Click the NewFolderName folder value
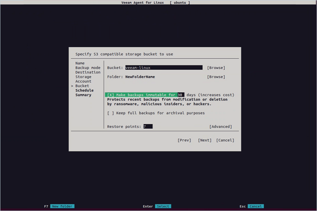The width and height of the screenshot is (317, 211). 140,77
